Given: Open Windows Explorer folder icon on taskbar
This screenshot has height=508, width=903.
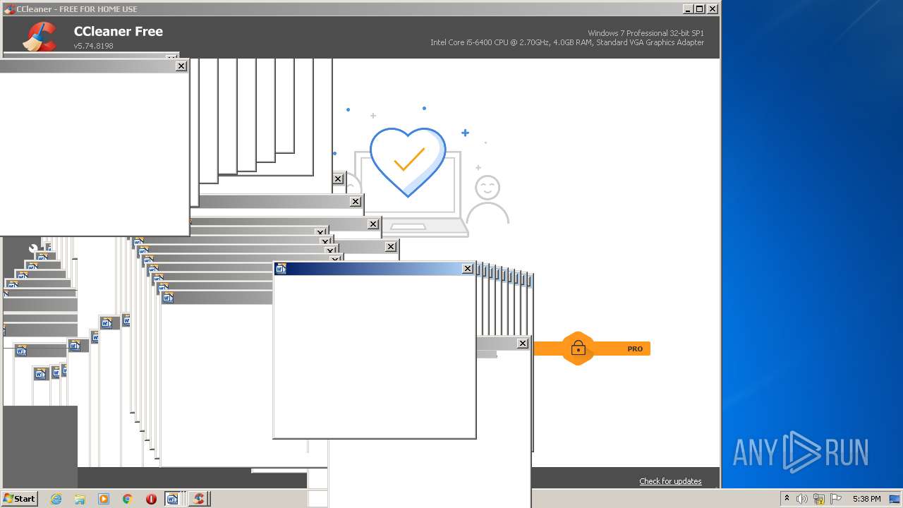Looking at the screenshot, I should point(80,499).
